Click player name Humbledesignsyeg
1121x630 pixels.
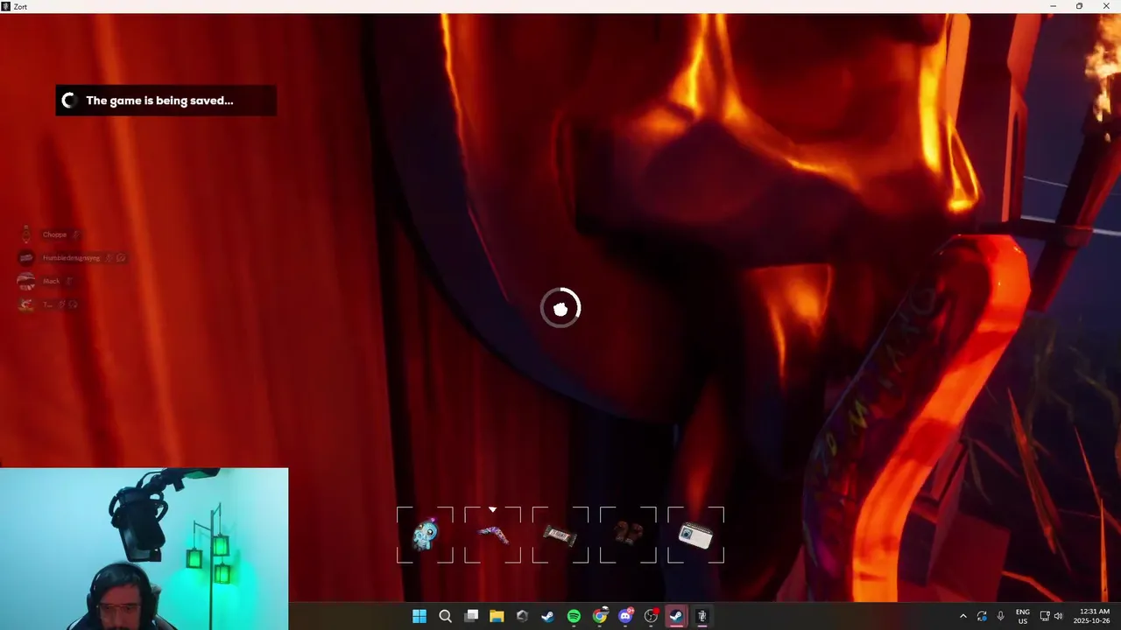71,257
